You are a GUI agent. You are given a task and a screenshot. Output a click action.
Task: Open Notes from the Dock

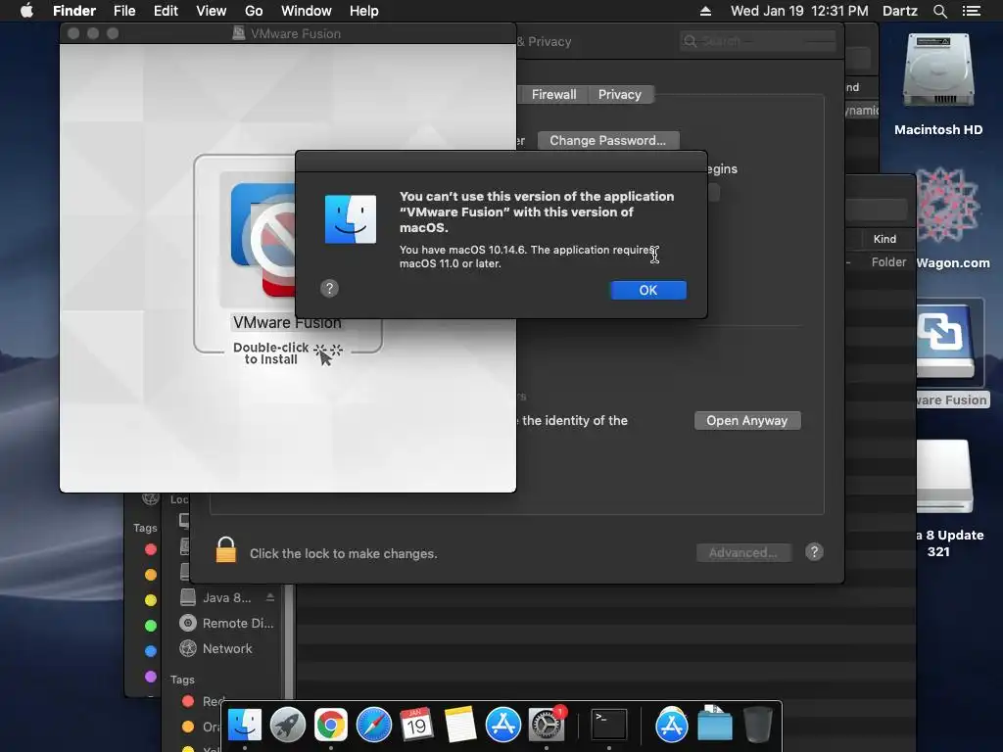coord(460,726)
